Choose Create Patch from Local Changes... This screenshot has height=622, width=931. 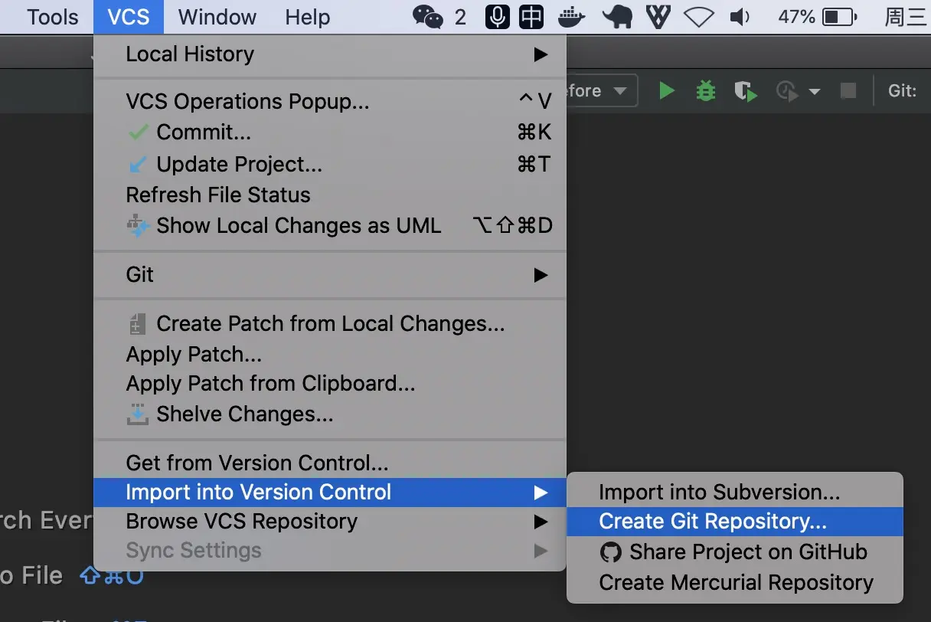pos(330,324)
